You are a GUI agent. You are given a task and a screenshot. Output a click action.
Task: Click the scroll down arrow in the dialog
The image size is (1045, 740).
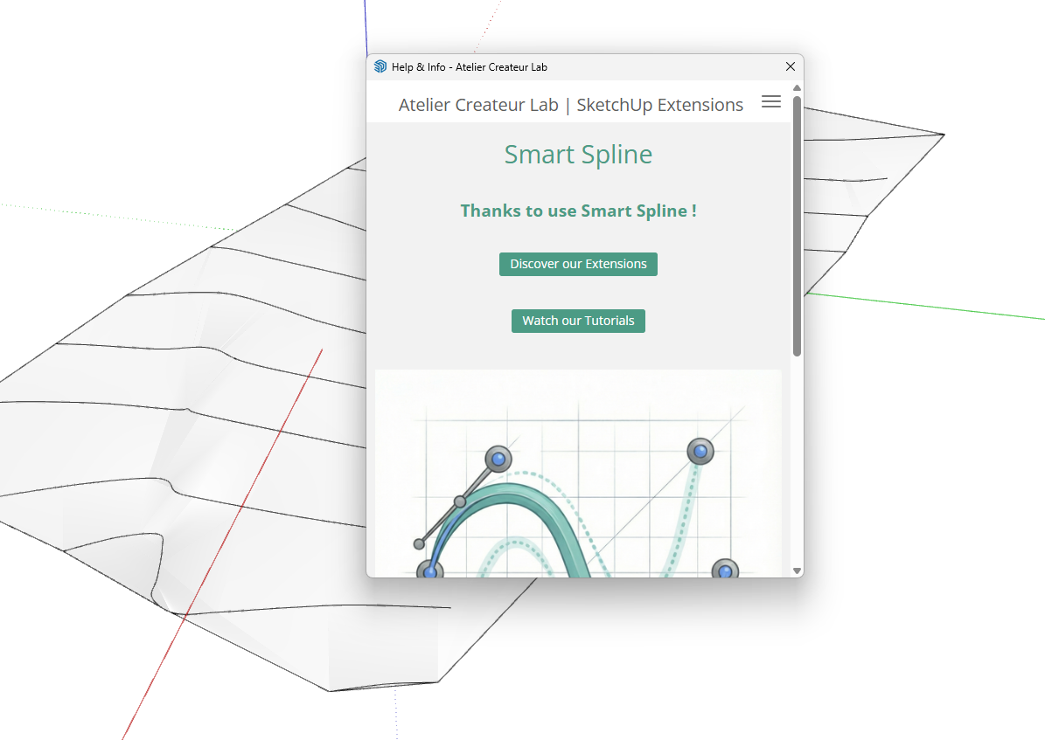tap(797, 571)
